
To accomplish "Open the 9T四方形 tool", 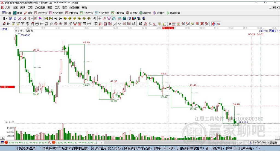I will click(x=102, y=13).
